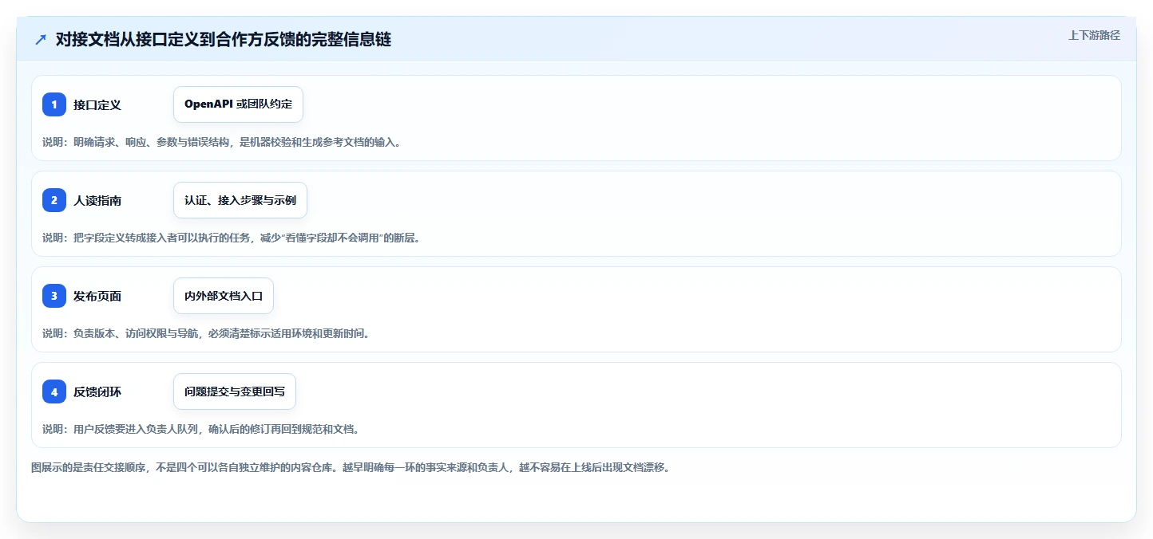1153x539 pixels.
Task: Click the step 4 number badge
Action: 54,391
